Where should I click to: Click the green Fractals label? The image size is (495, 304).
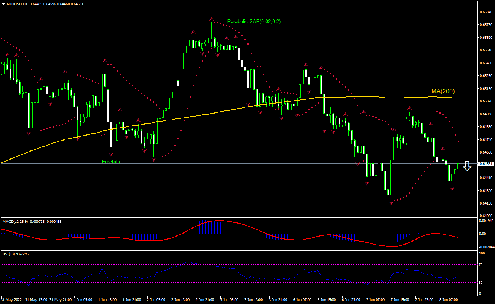coord(110,162)
